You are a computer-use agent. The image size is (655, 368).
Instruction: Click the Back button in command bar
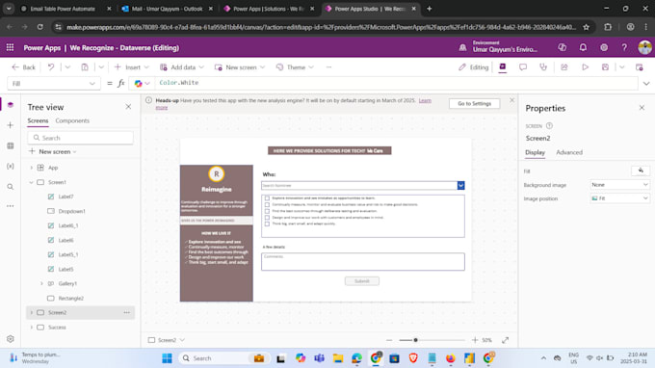tap(24, 67)
